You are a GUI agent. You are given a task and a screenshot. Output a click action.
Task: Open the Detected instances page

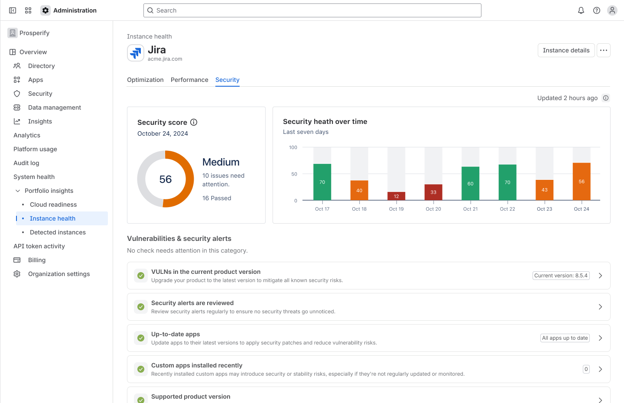[x=57, y=232]
